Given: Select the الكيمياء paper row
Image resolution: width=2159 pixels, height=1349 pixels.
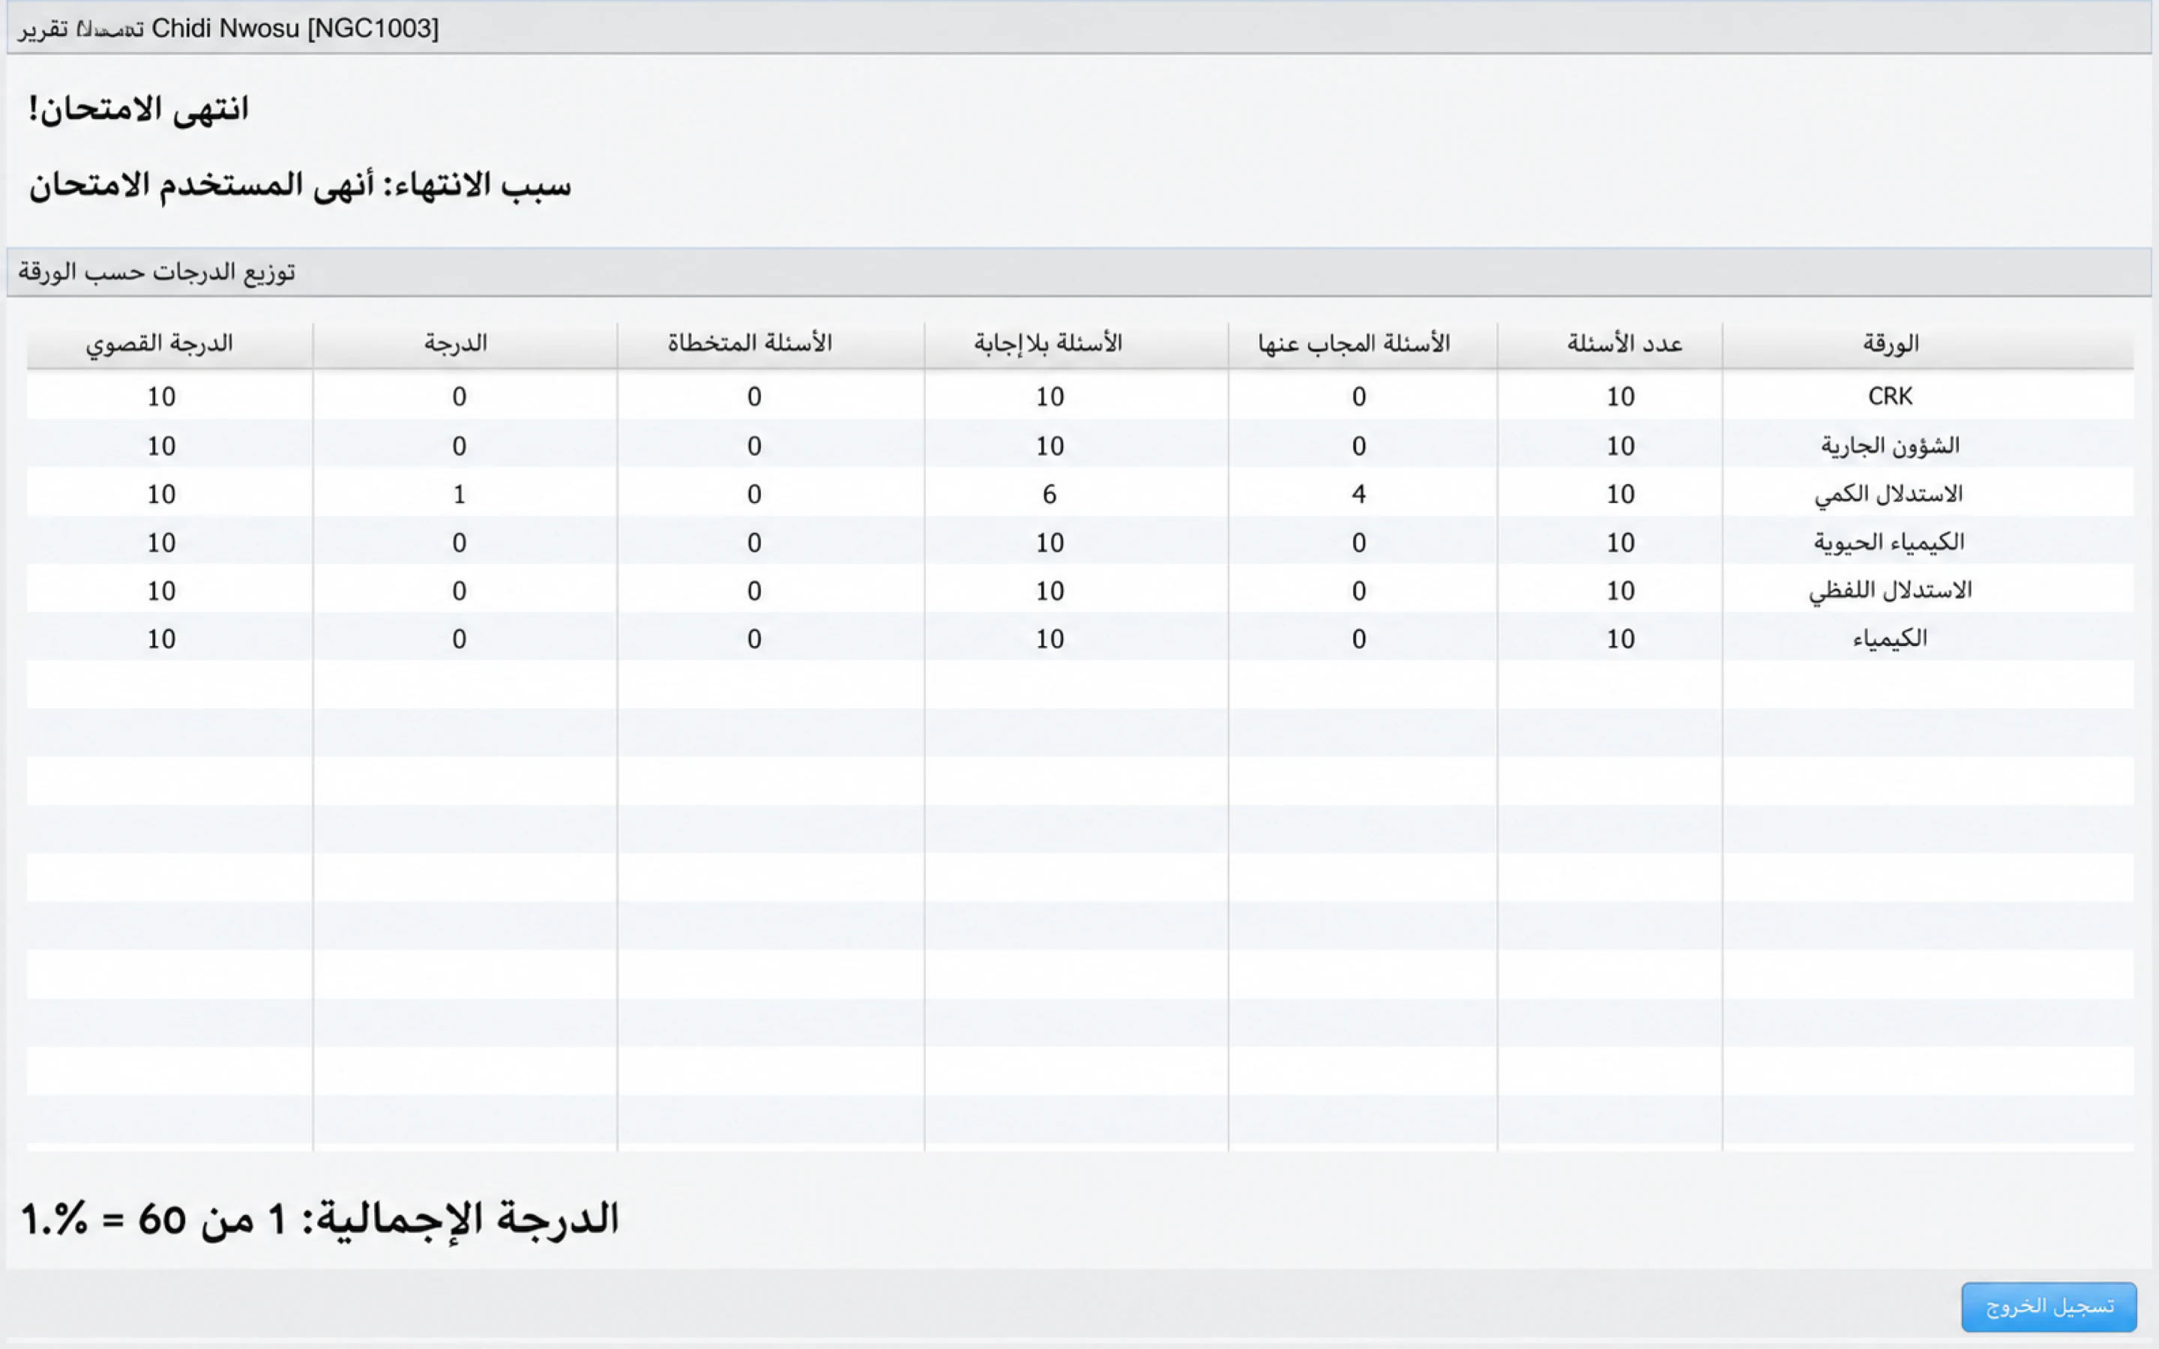Looking at the screenshot, I should tap(1079, 638).
